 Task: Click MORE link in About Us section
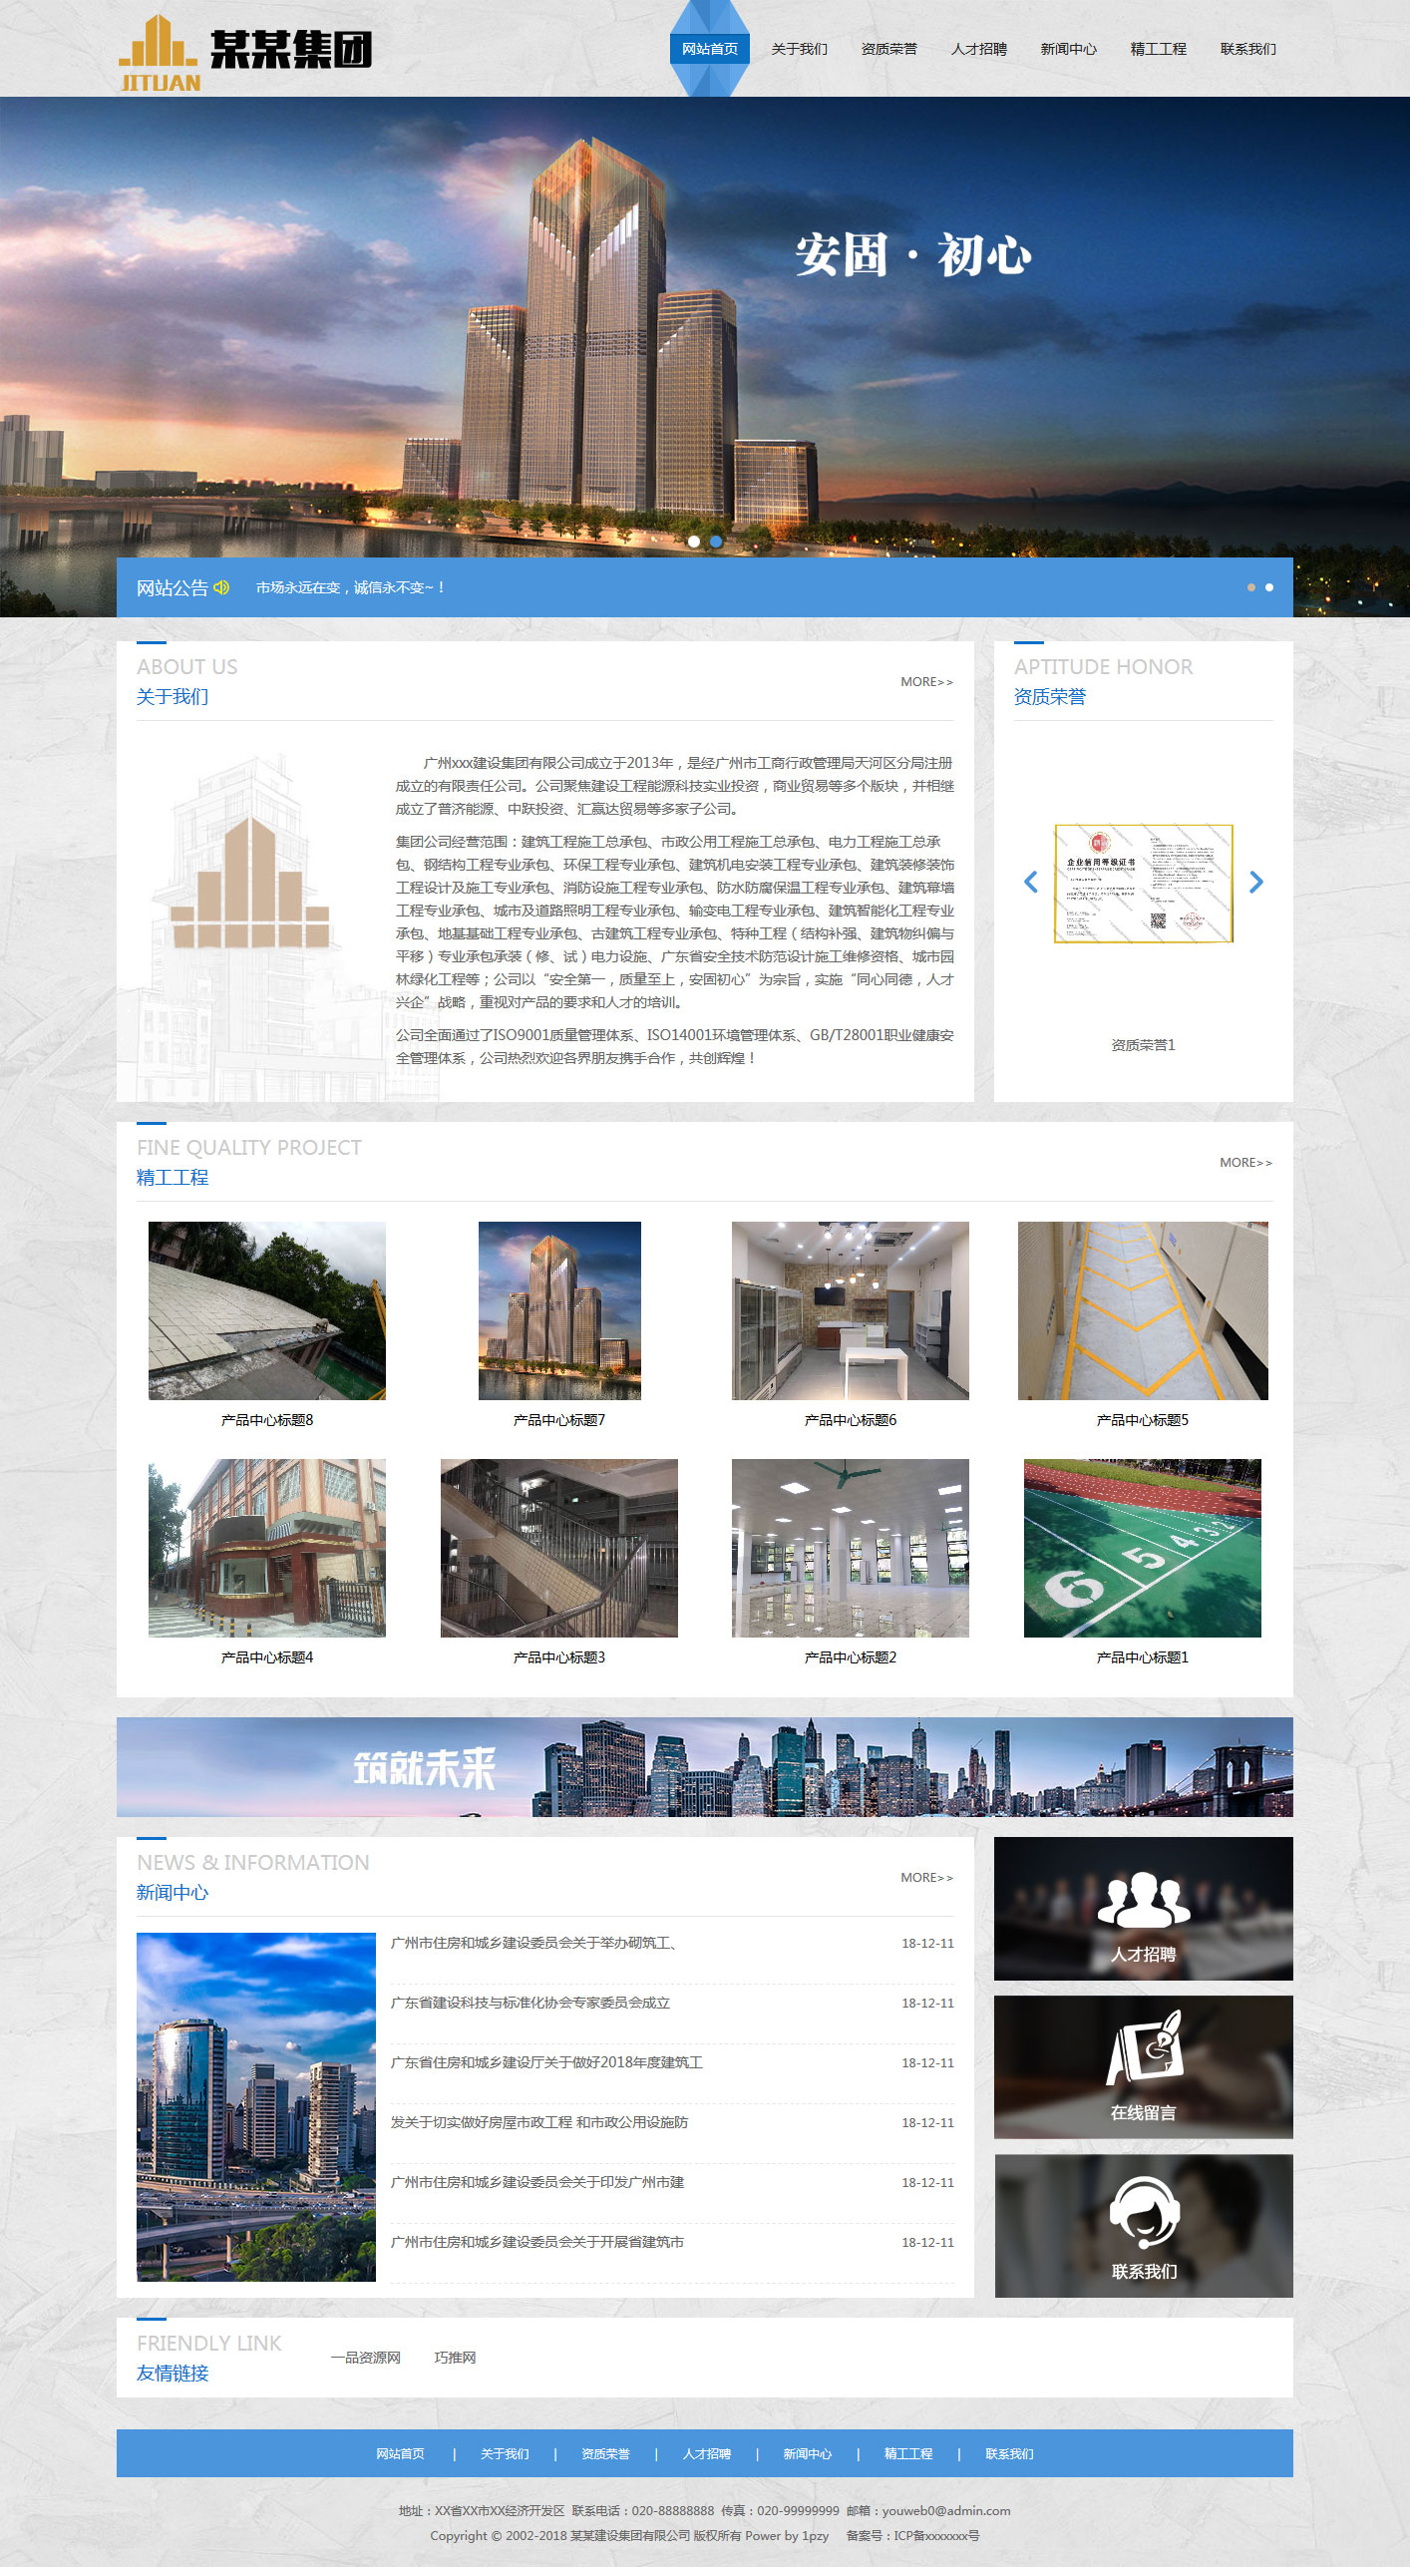click(926, 682)
